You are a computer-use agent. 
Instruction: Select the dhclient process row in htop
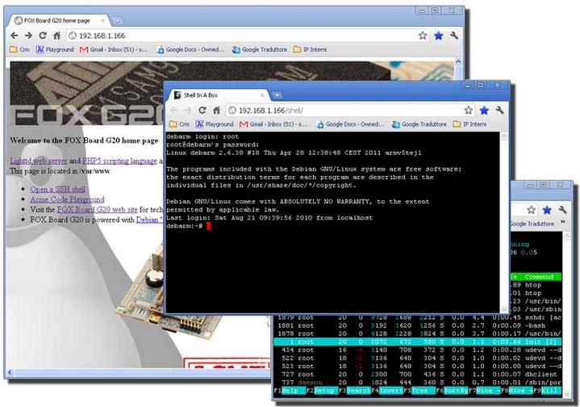(x=418, y=375)
